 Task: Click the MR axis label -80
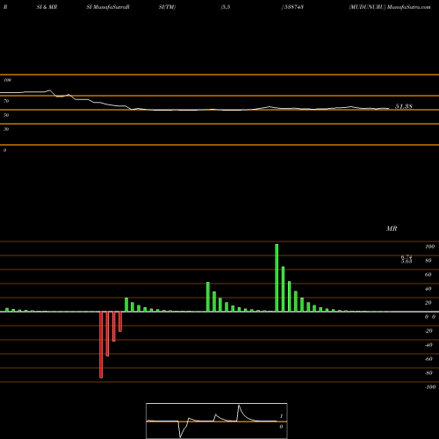428,373
